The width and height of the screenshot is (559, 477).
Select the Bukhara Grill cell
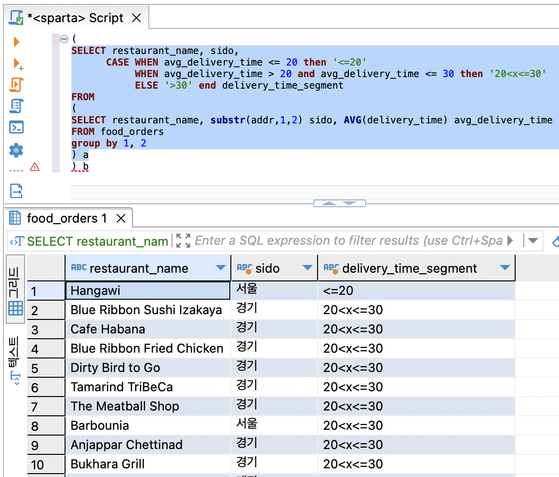[148, 464]
